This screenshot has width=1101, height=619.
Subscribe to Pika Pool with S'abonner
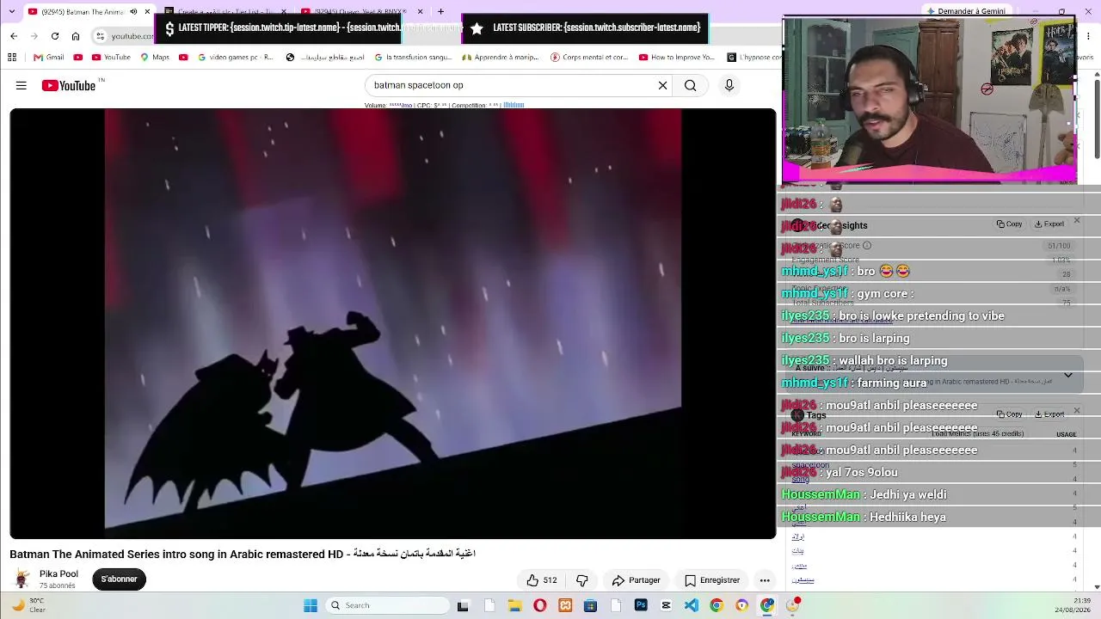119,579
